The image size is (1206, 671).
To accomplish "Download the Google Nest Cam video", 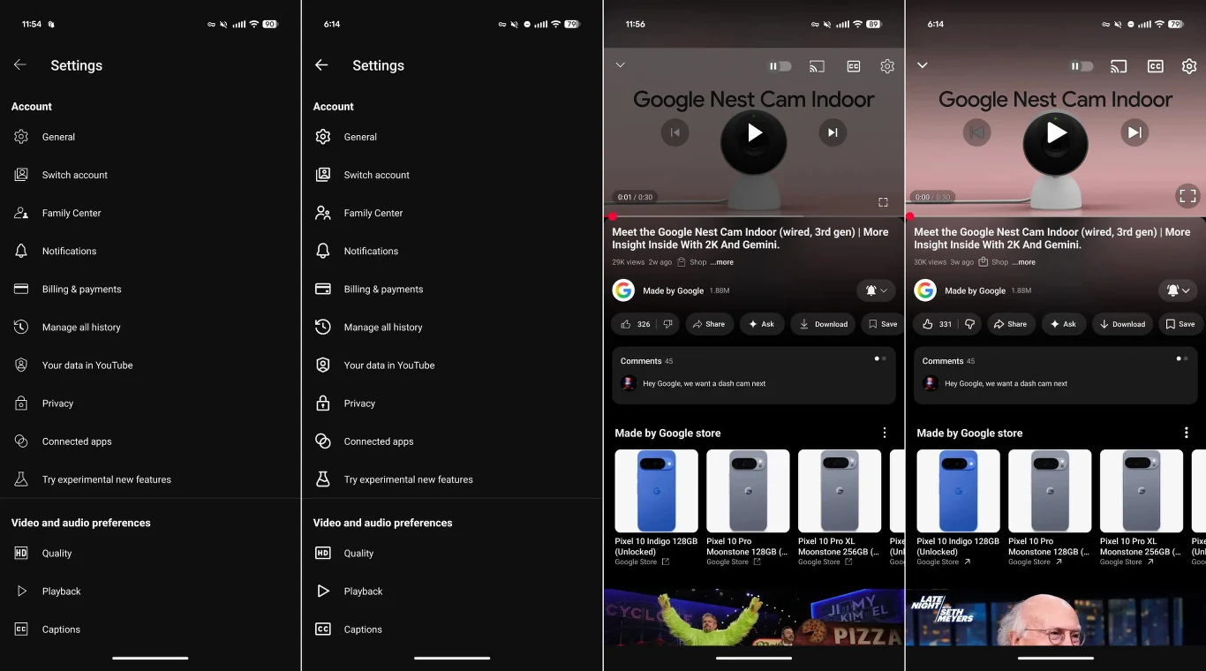I will (x=823, y=324).
